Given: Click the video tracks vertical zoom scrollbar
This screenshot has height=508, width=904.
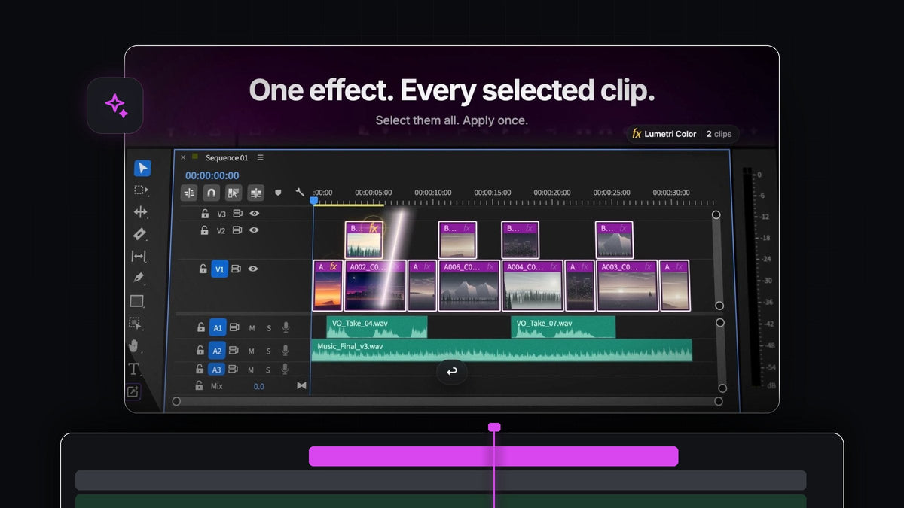Looking at the screenshot, I should tap(717, 260).
